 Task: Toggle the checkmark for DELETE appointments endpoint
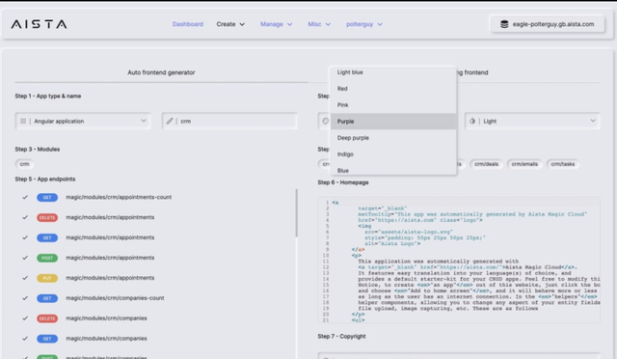coord(25,217)
